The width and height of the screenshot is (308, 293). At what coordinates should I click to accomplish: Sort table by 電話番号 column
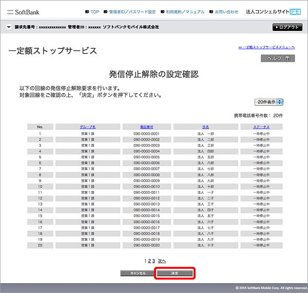click(146, 127)
